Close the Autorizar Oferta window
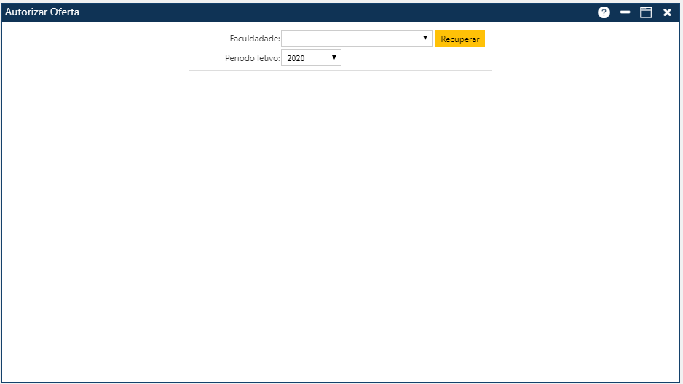This screenshot has width=683, height=384. point(667,12)
